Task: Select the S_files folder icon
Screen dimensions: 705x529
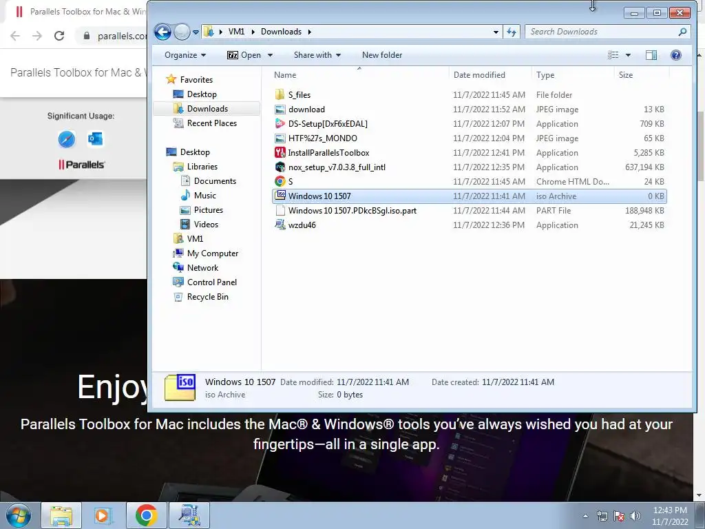Action: point(280,94)
